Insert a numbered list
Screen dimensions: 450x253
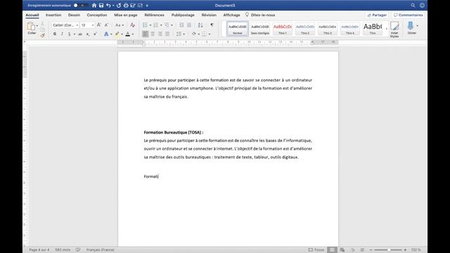156,25
